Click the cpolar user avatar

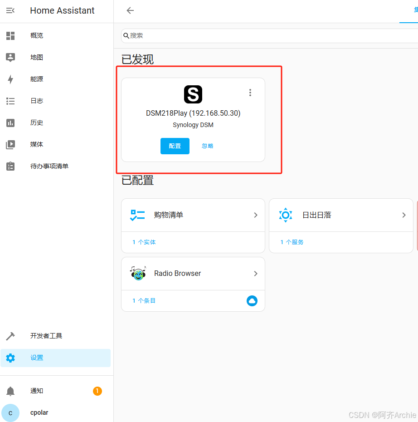coord(10,412)
